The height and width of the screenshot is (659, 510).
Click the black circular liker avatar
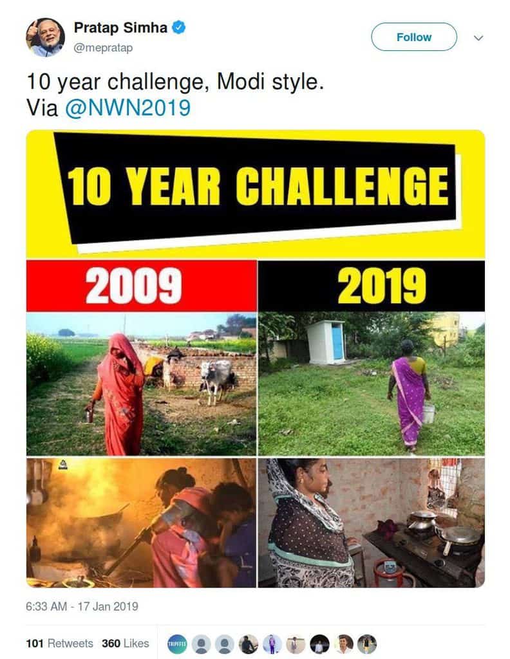[320, 644]
